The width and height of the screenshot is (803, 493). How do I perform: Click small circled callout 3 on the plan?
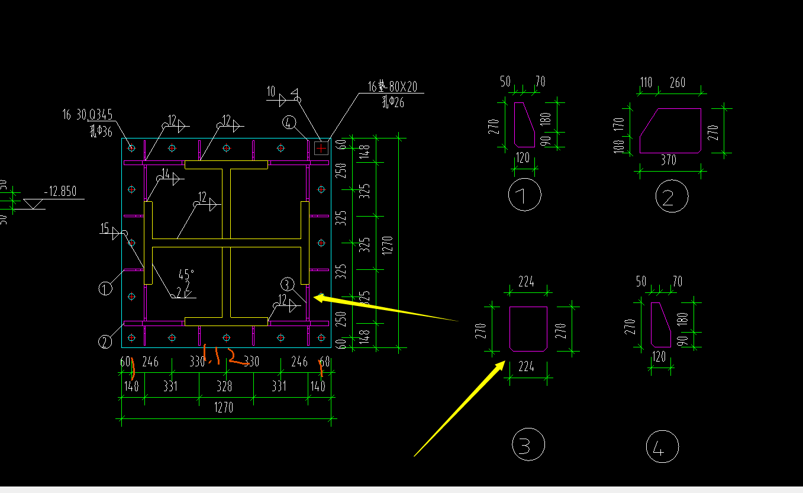point(287,284)
